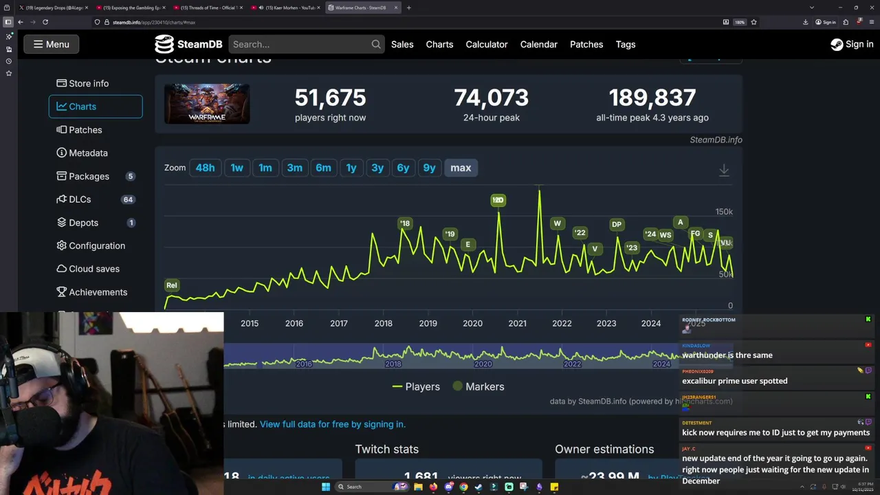Click the DP chart marker
Viewport: 880px width, 495px height.
pos(617,225)
